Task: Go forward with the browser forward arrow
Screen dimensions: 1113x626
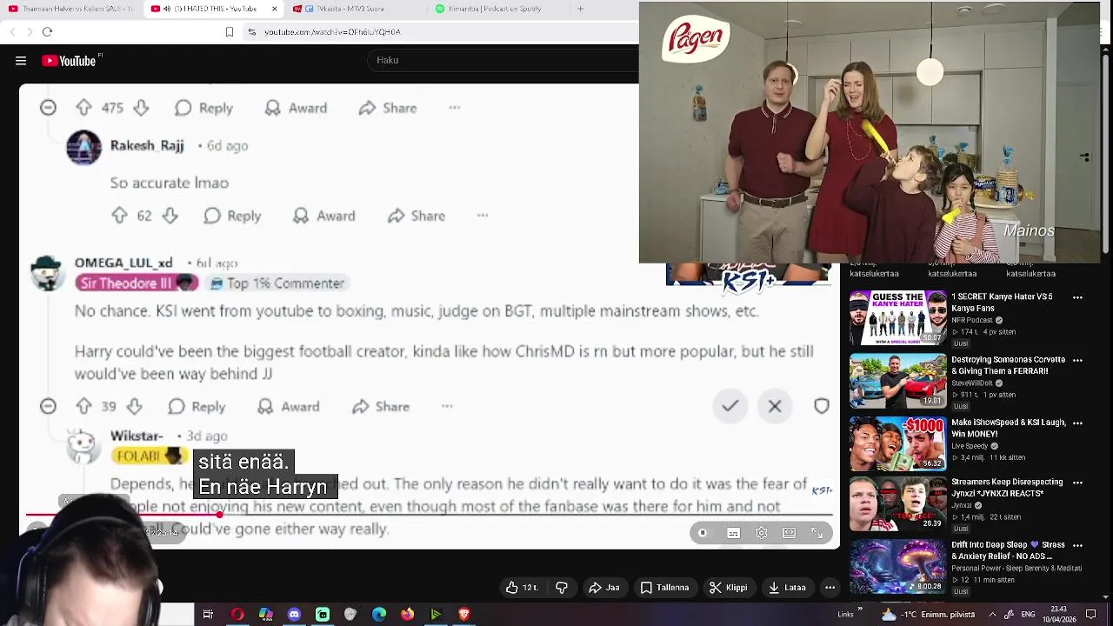Action: click(30, 32)
